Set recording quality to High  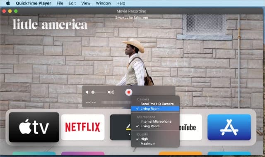155,139
